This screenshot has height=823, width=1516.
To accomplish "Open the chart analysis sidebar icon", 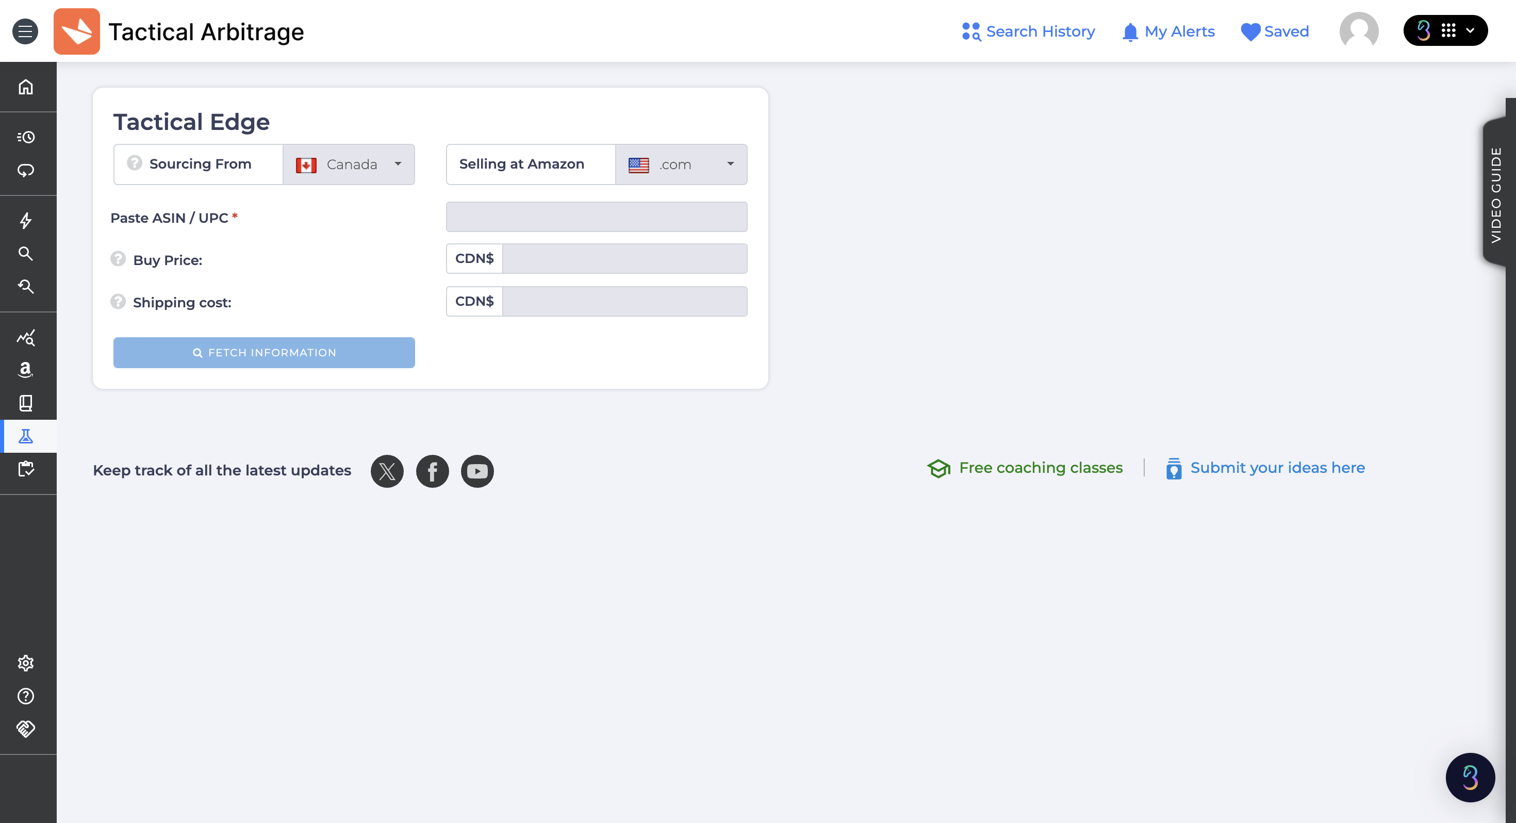I will pos(26,337).
